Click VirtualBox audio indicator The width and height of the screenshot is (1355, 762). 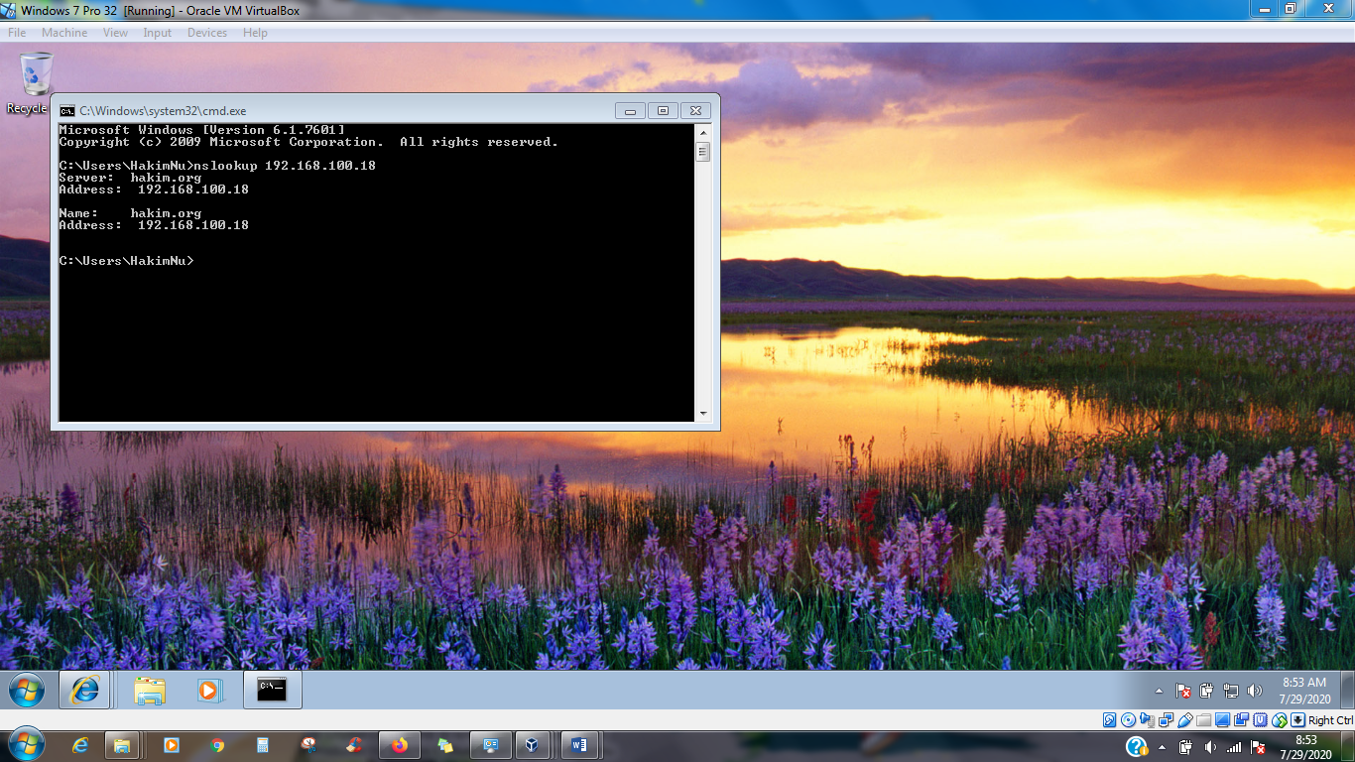coord(1147,720)
